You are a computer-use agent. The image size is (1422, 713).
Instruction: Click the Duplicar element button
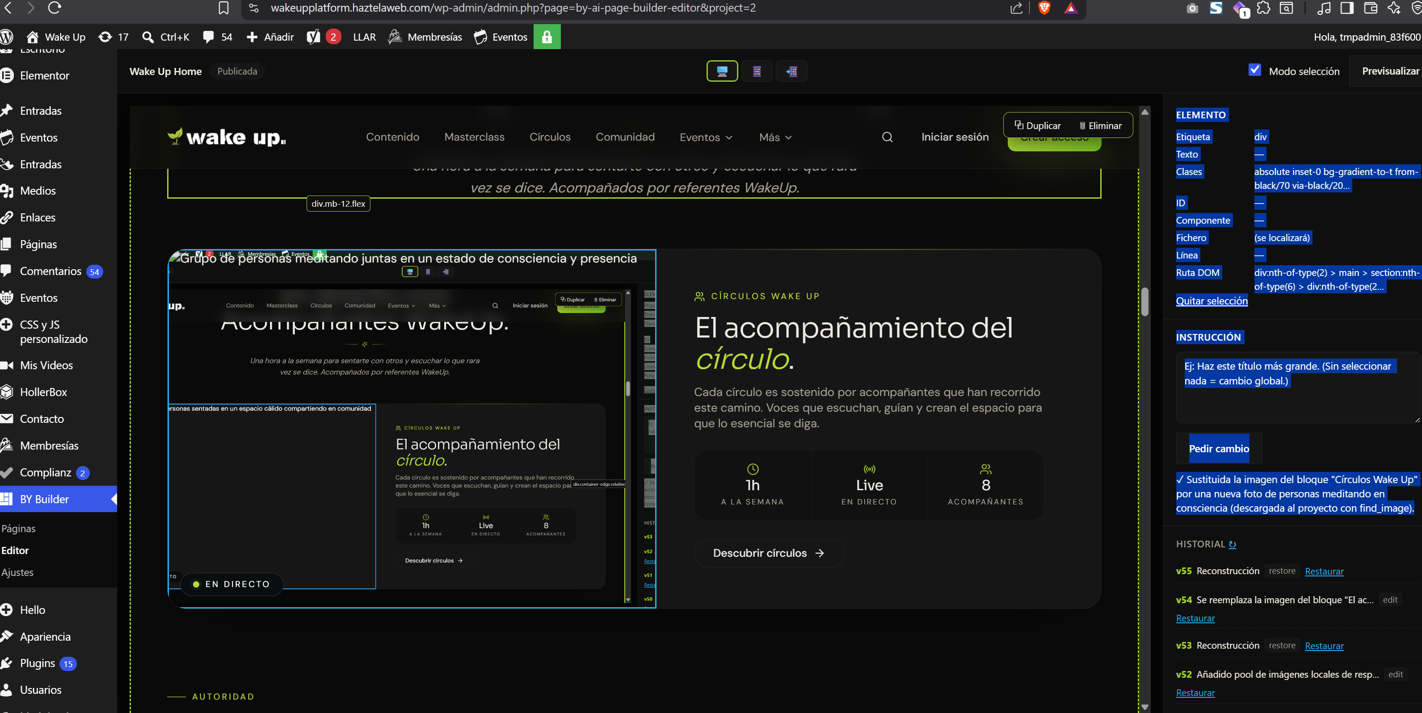[1037, 126]
